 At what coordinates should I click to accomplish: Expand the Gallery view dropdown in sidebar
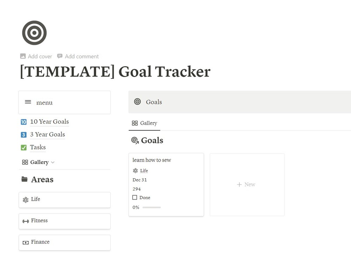click(x=53, y=162)
